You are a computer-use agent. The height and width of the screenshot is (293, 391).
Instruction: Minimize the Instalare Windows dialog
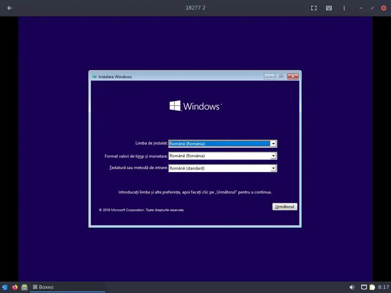click(269, 76)
